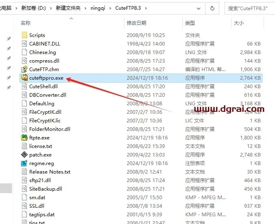Select the ftpte.exe application icon

24,138
